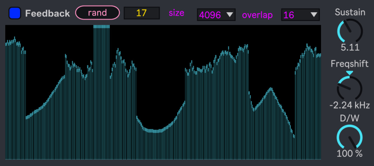Click the Feedback text label

coord(47,14)
